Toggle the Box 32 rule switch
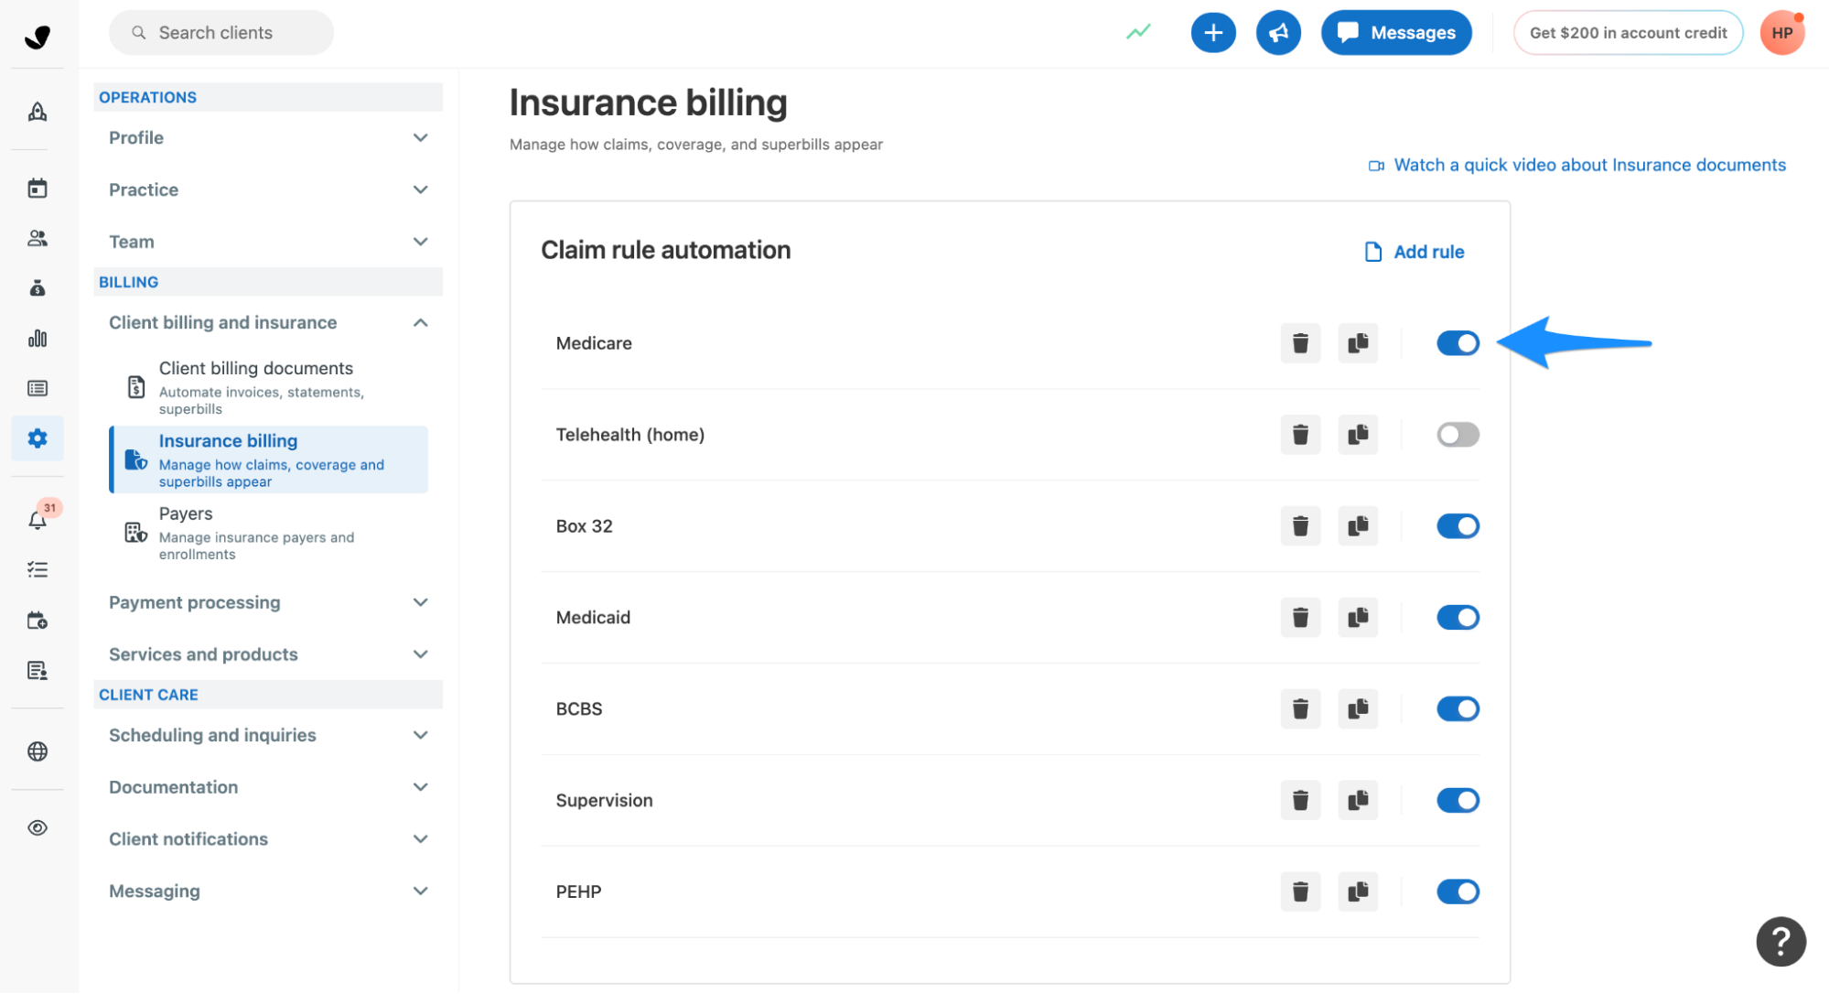 click(1458, 526)
